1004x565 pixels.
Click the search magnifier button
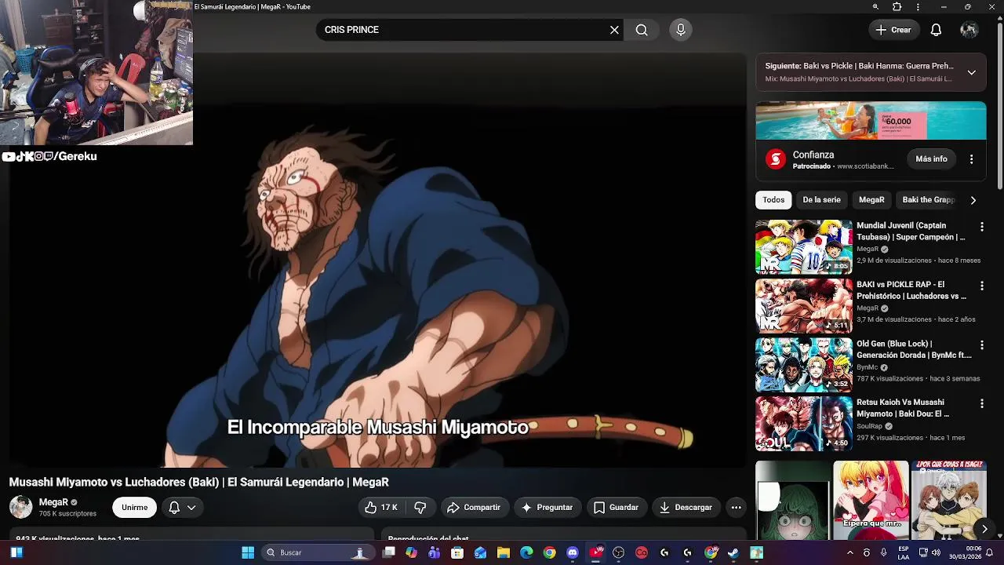tap(642, 30)
